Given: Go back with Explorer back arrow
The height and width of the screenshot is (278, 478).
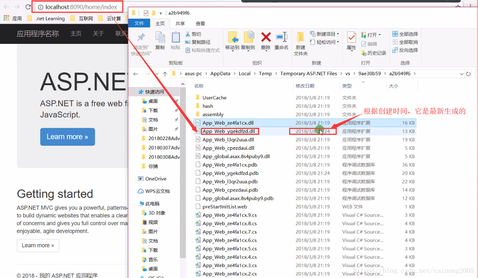Looking at the screenshot, I should (136, 74).
